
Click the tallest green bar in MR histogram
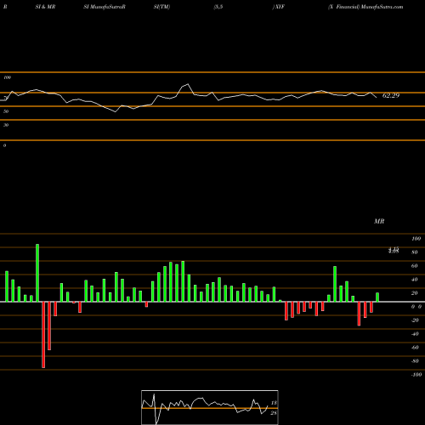pos(37,273)
